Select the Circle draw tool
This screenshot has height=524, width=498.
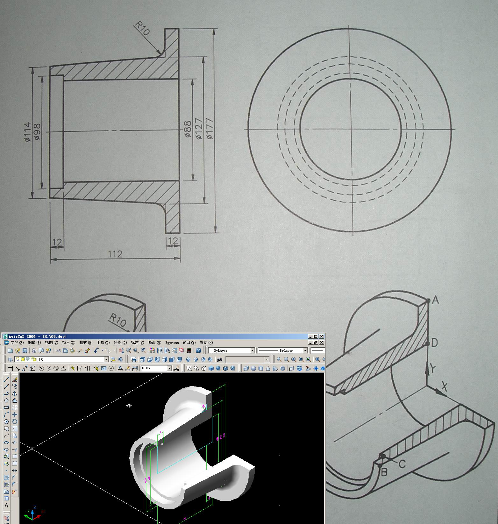[6, 421]
